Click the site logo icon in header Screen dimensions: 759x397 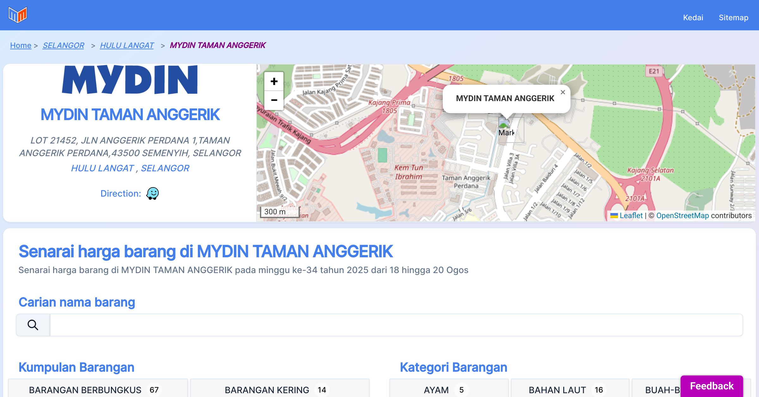pyautogui.click(x=18, y=15)
